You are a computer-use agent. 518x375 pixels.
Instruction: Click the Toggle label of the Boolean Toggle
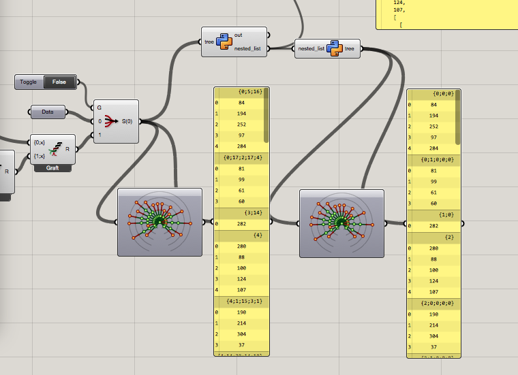[28, 82]
